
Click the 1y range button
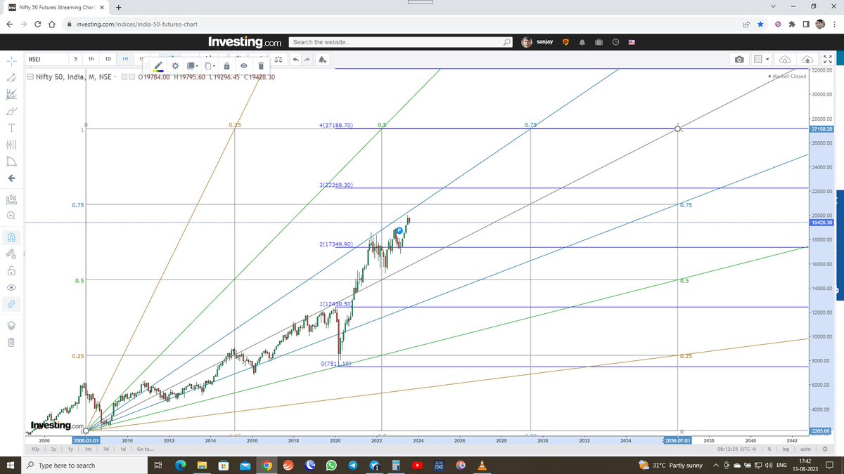(71, 448)
